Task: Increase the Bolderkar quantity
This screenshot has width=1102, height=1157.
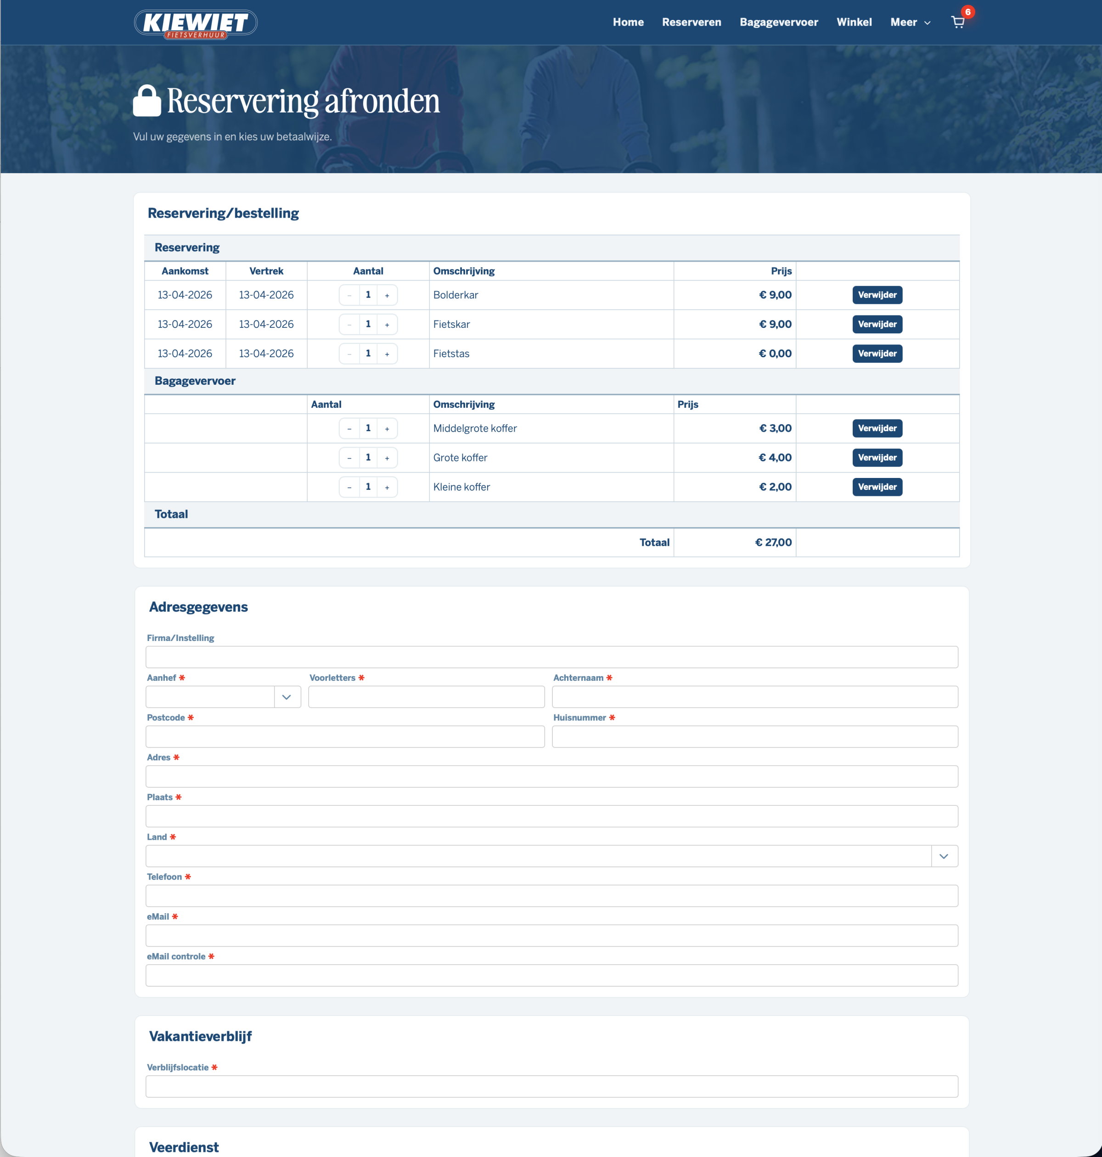Action: (387, 295)
